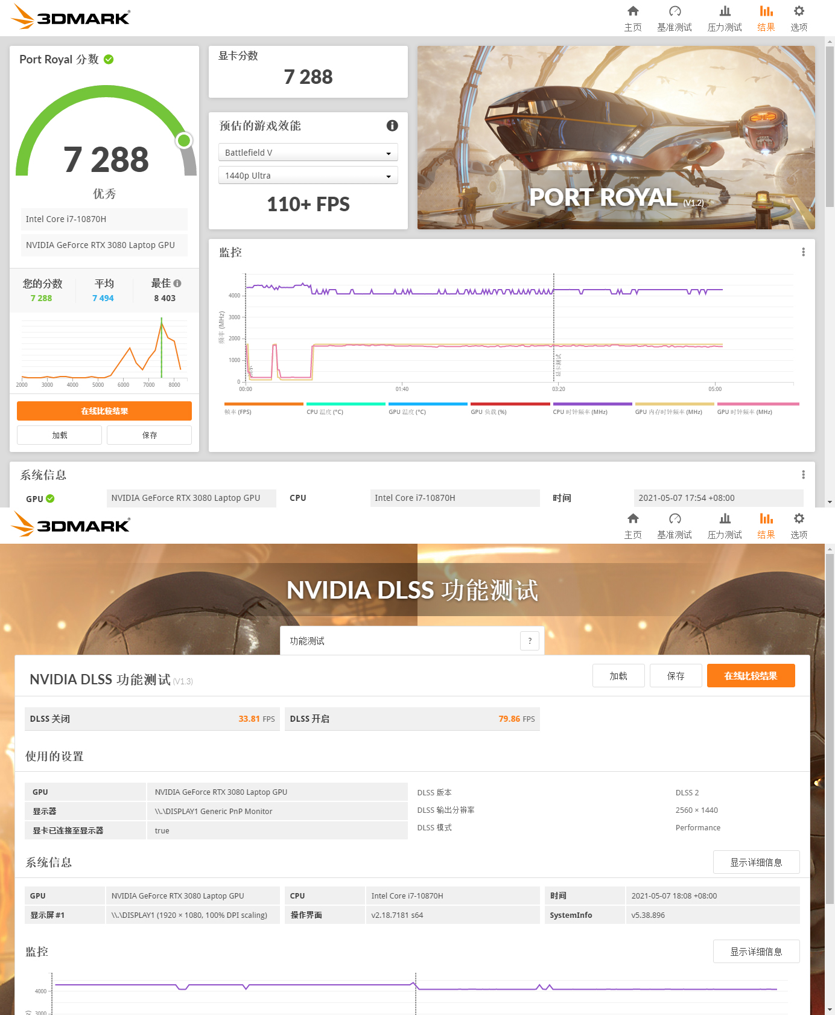Click 保存 button under Port Royal score chart
This screenshot has height=1015, width=835.
150,435
